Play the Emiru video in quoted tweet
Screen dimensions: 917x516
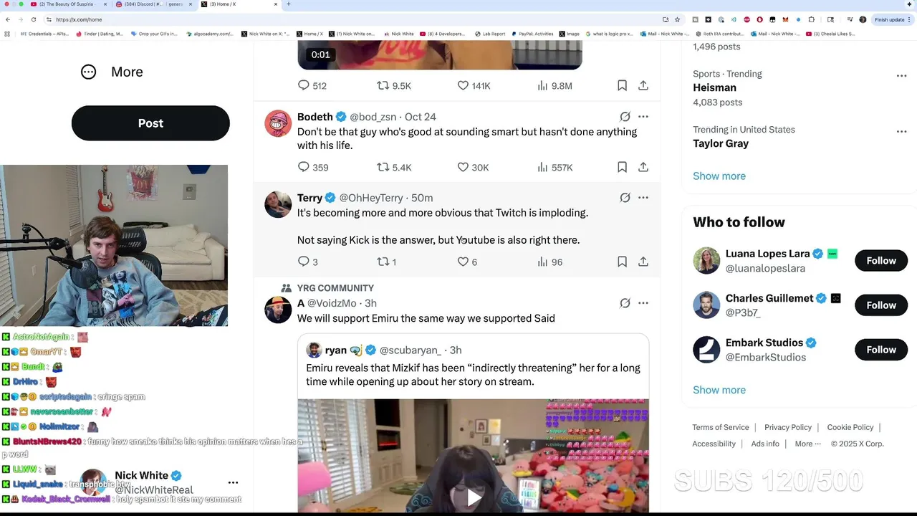[x=473, y=497]
